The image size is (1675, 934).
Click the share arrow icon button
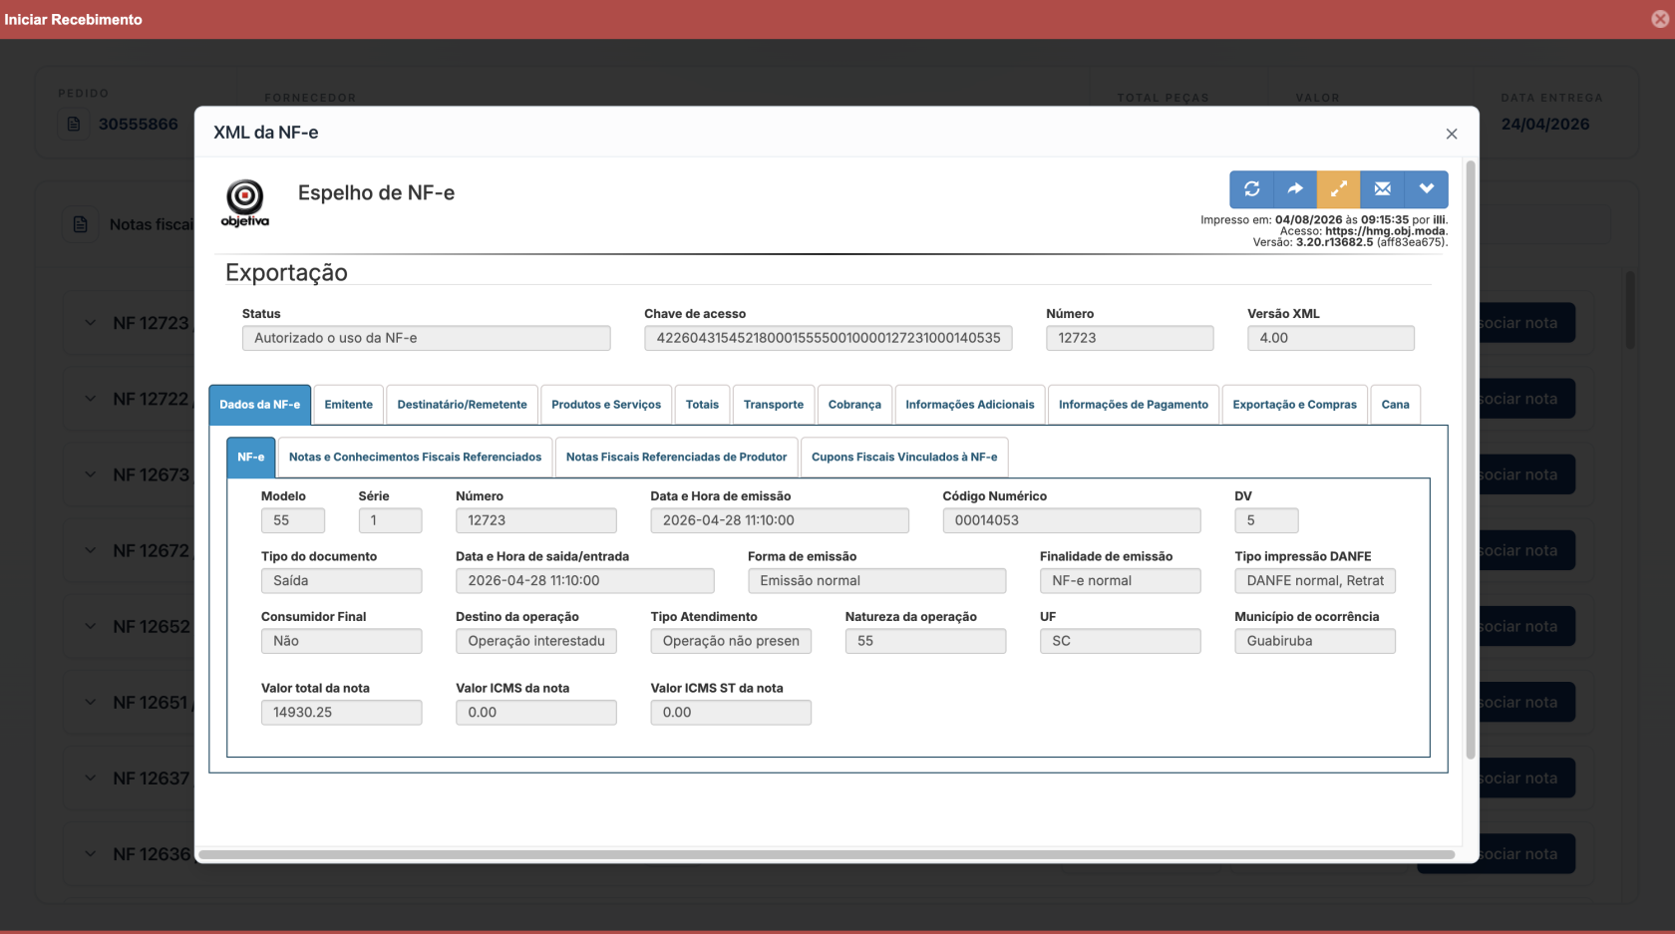click(x=1295, y=188)
